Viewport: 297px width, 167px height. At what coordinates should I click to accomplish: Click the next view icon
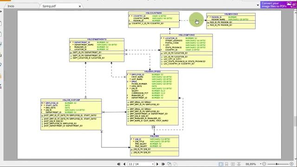tap(175, 164)
